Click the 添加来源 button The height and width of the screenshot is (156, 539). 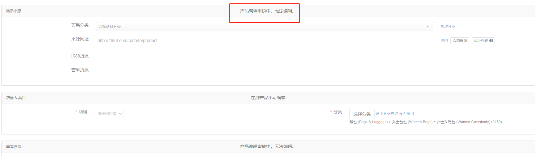pos(459,41)
